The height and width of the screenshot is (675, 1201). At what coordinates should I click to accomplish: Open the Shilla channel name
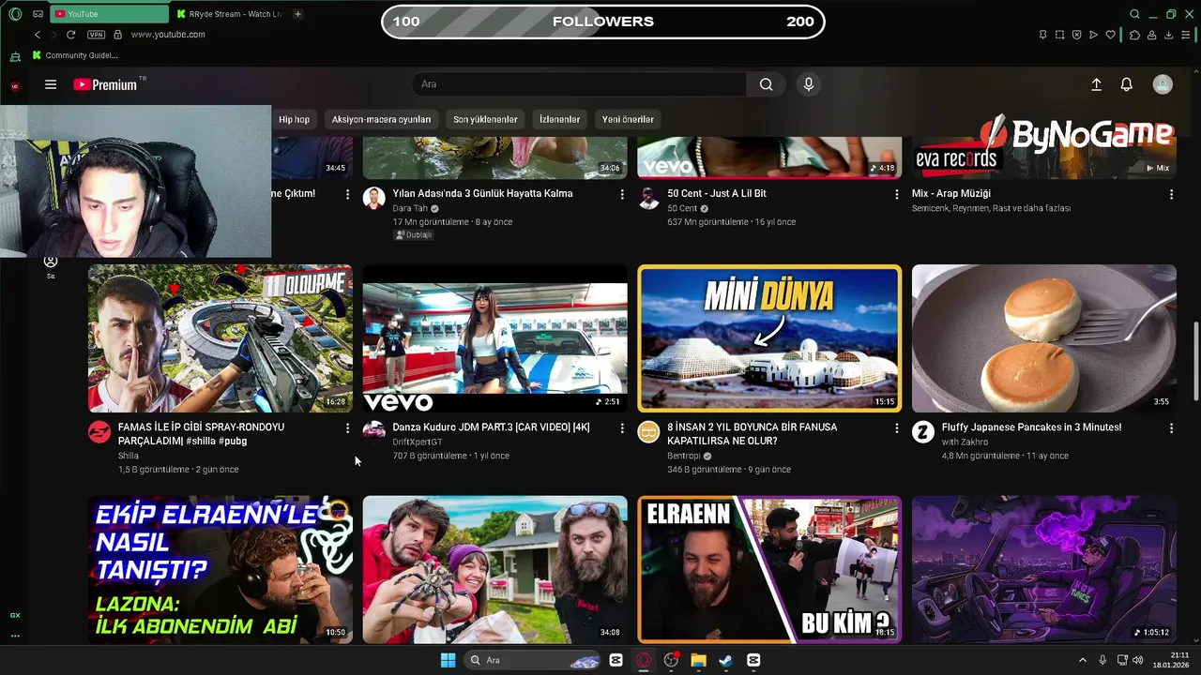[x=129, y=456]
